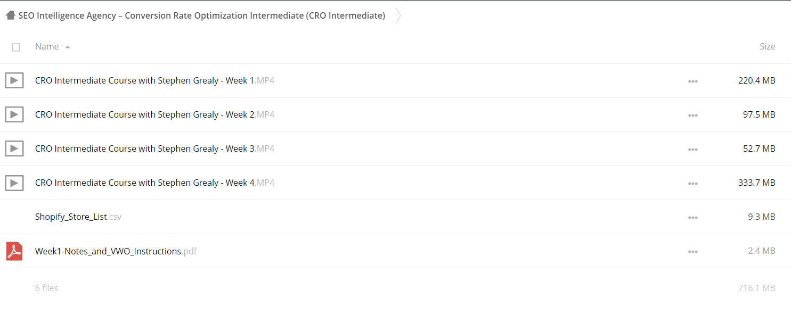Toggle the select-all checkbox in header
Viewport: 791px width, 322px height.
[16, 47]
